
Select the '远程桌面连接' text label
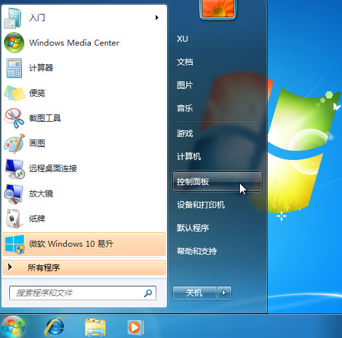pos(53,169)
